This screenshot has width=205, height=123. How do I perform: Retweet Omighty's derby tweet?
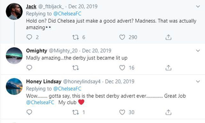75,68
